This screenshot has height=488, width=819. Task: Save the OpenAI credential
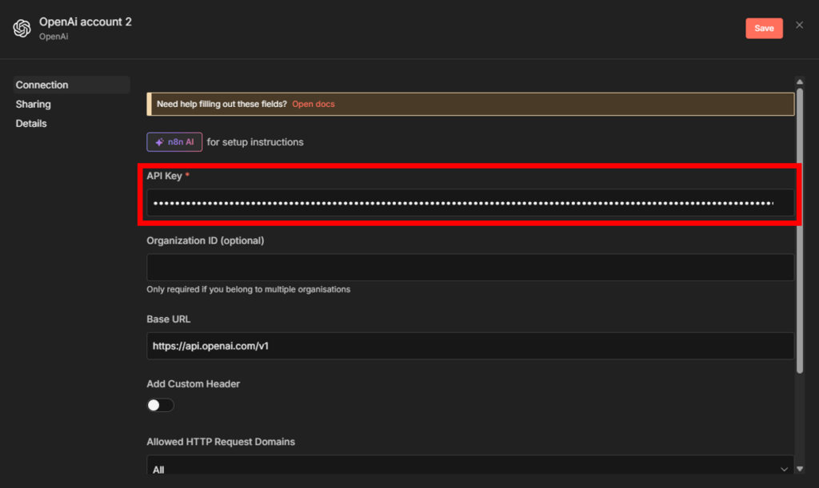764,28
